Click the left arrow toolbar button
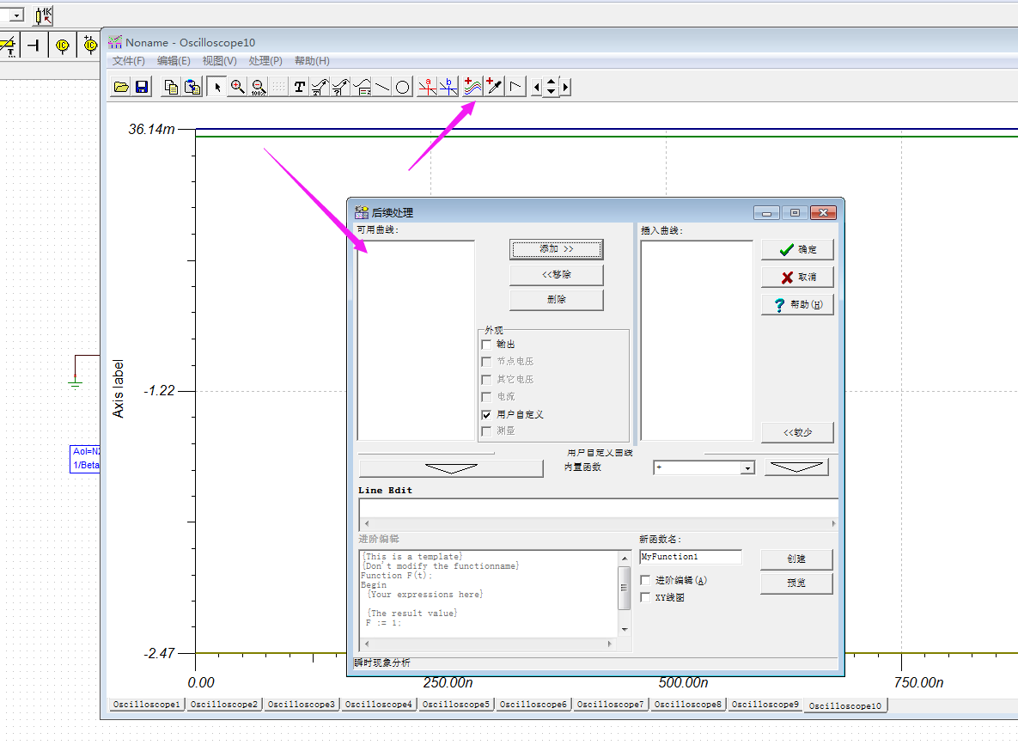 [536, 87]
